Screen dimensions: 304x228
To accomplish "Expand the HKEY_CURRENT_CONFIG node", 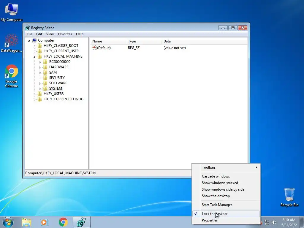I will click(x=34, y=99).
